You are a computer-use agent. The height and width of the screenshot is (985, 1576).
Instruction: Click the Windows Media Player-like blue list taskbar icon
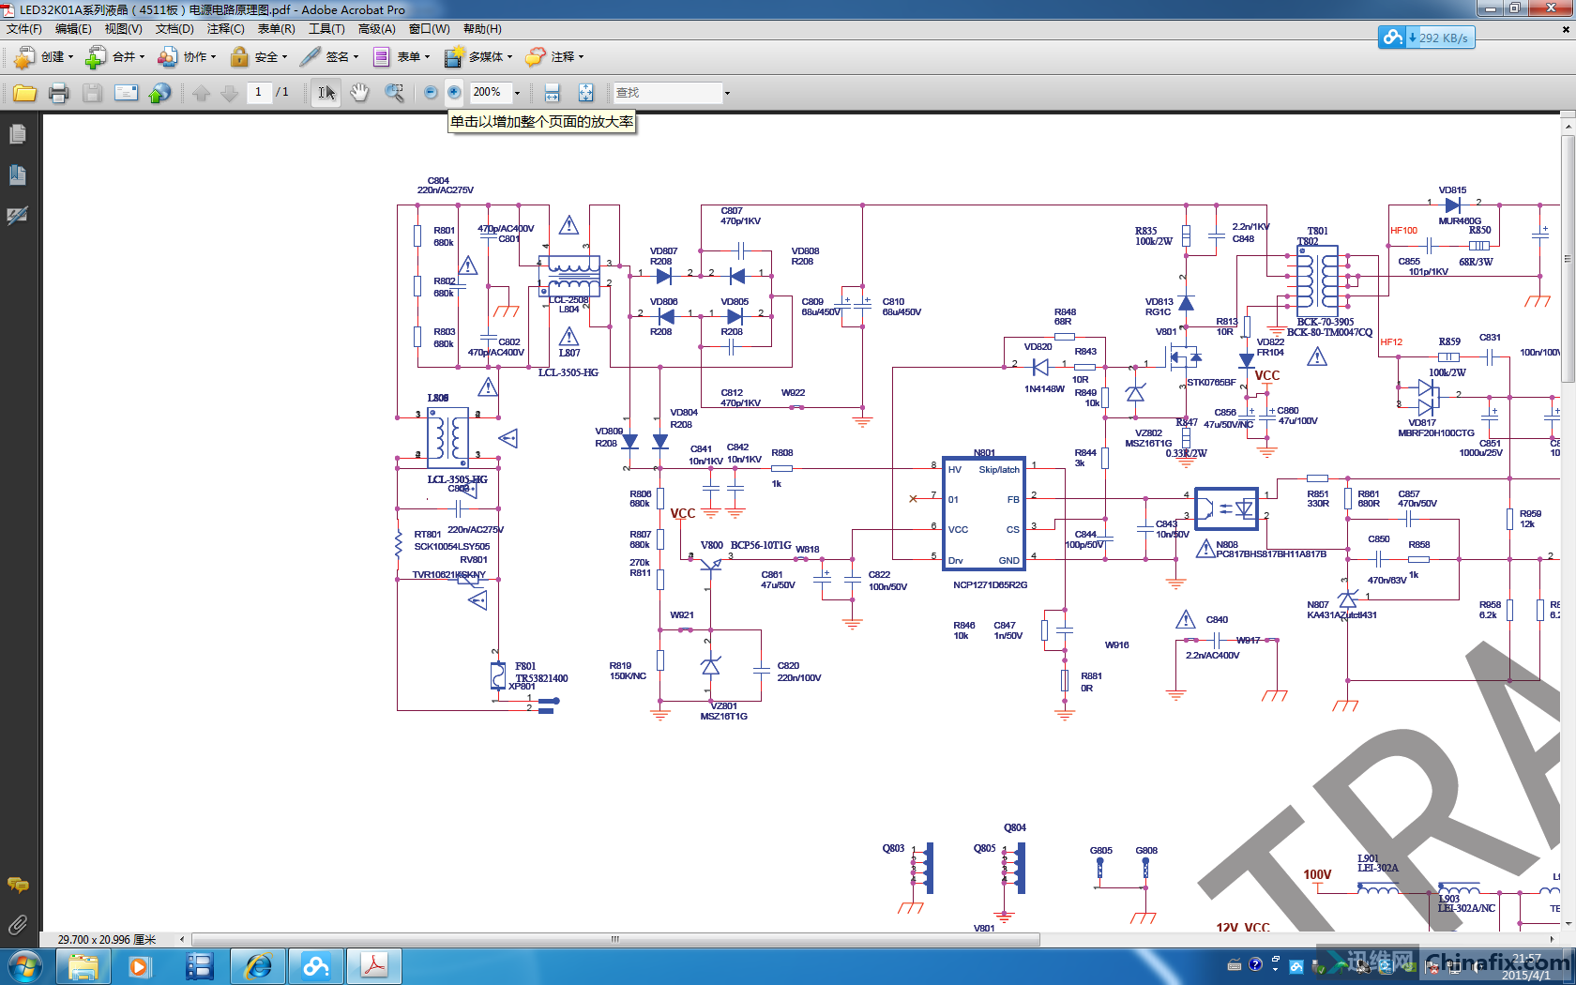[199, 966]
